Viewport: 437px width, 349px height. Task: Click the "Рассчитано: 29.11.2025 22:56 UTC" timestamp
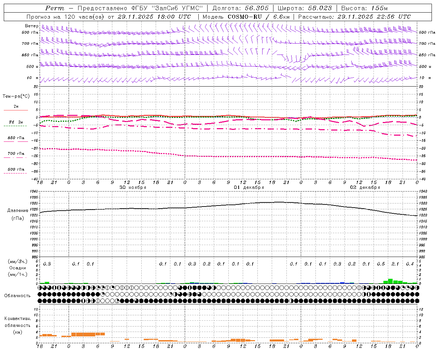point(354,17)
